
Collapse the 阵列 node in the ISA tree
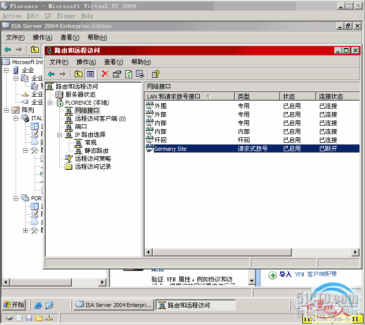[7, 110]
